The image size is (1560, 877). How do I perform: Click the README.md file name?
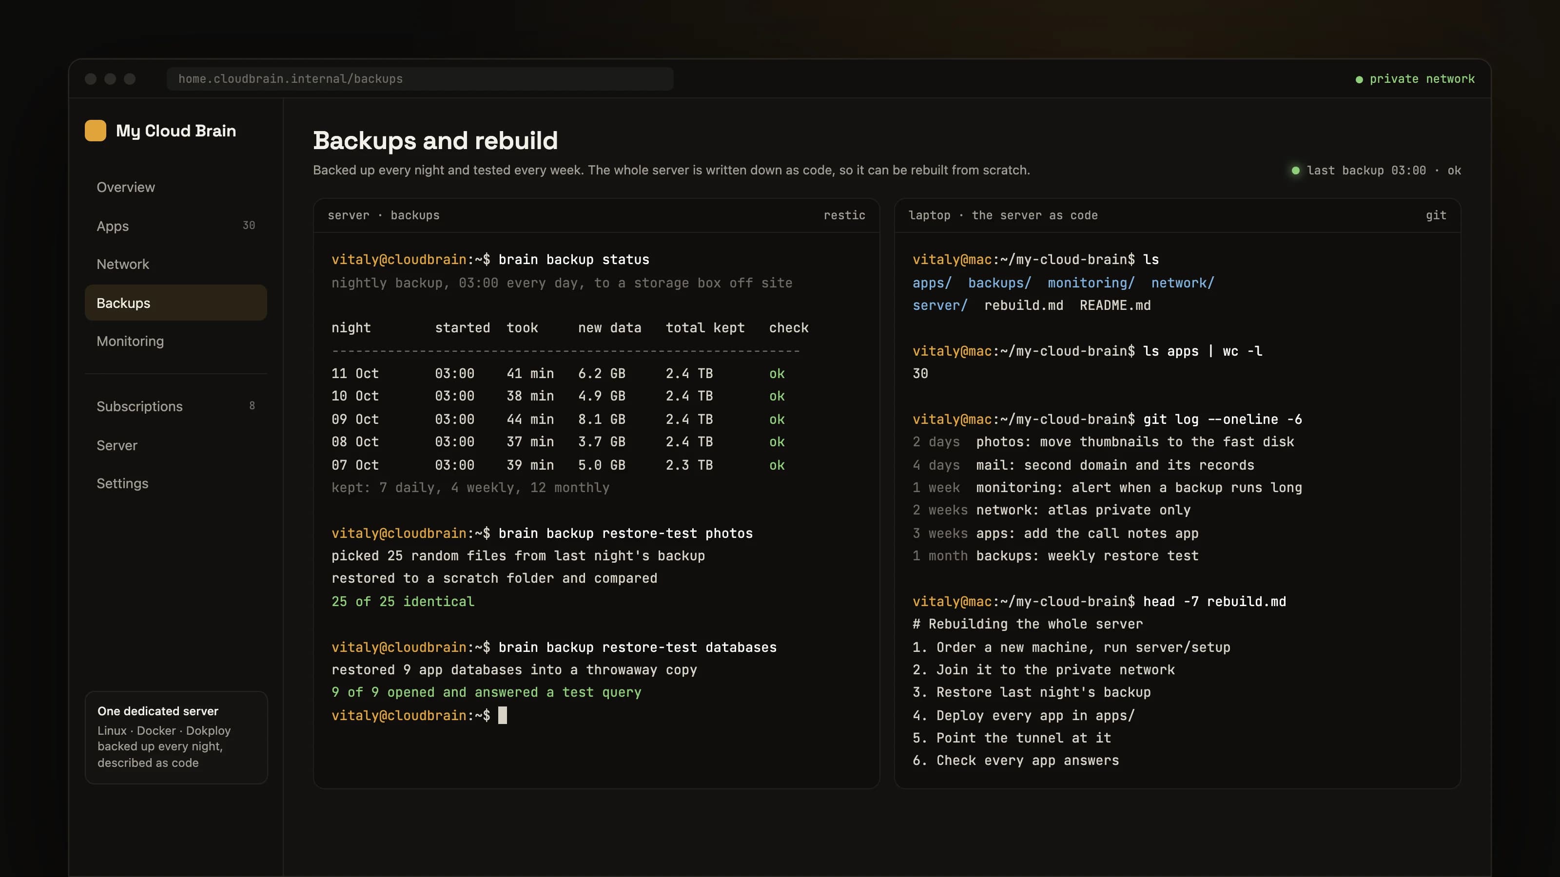pyautogui.click(x=1115, y=305)
